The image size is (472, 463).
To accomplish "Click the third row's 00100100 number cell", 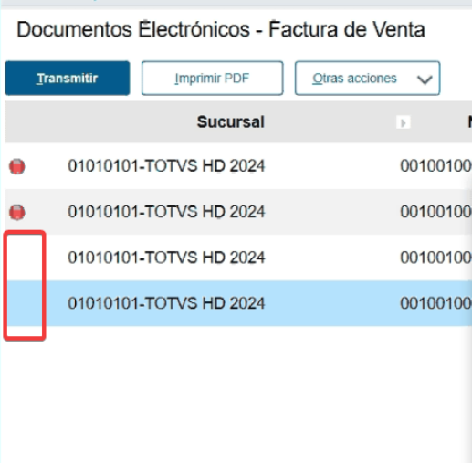I will coord(435,258).
